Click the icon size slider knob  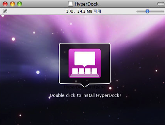148,11
